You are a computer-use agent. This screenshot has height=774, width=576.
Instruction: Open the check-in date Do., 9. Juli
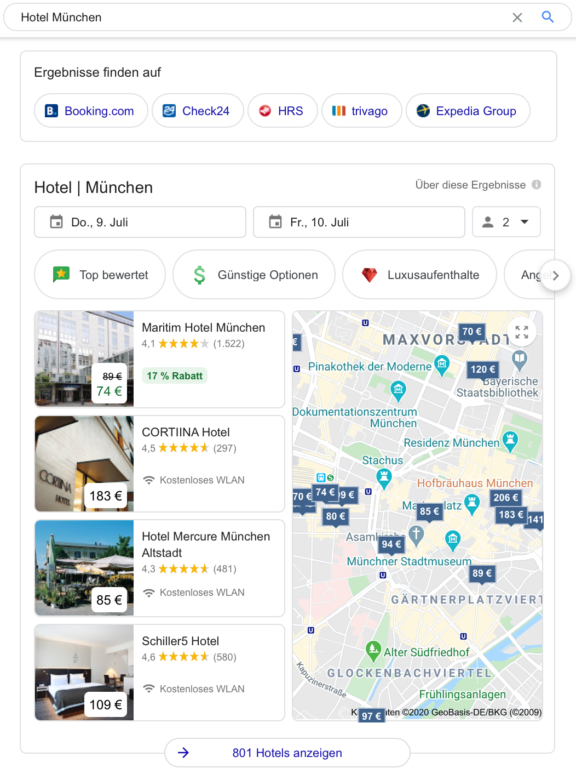pyautogui.click(x=140, y=222)
